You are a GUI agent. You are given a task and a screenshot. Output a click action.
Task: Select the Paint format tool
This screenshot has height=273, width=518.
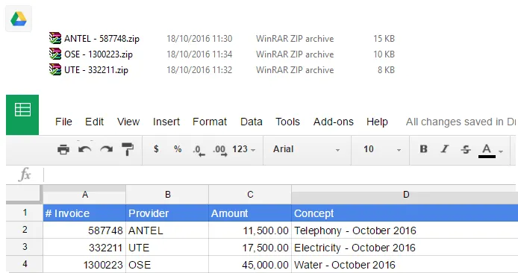coord(128,149)
